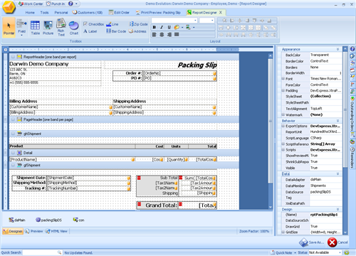
Task: Choose the Bar Code tool
Action: 116,31
